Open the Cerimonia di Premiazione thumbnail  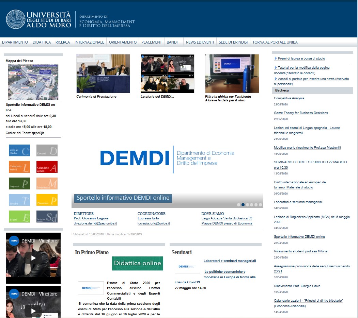pos(103,73)
